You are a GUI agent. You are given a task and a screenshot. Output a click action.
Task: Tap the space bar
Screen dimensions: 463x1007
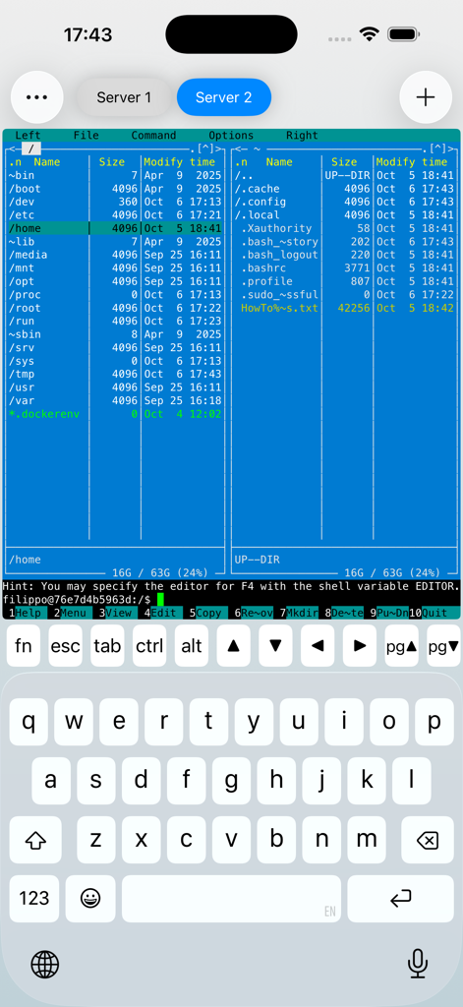[231, 899]
